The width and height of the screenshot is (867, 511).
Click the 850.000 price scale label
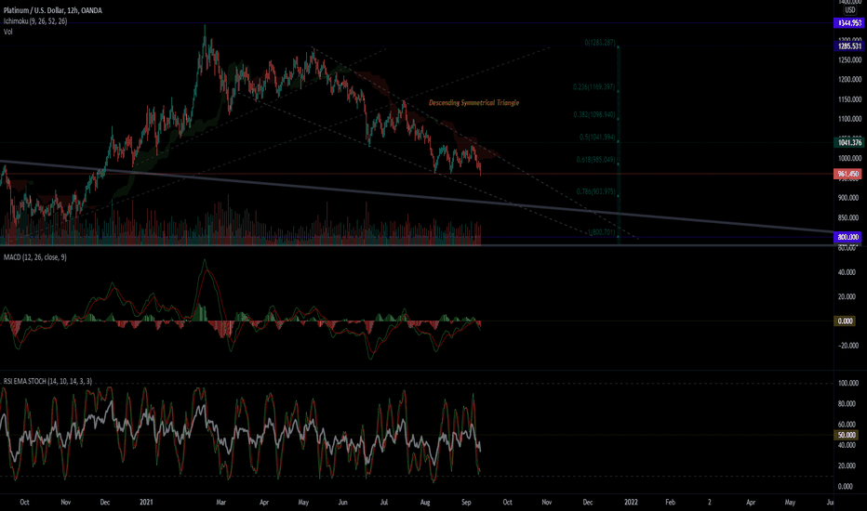(x=848, y=217)
